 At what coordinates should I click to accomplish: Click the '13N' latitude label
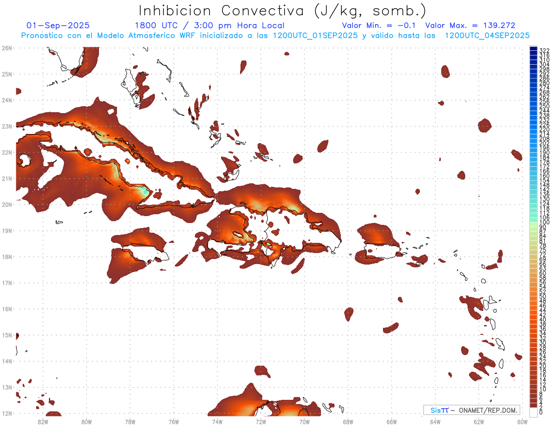(x=6, y=387)
